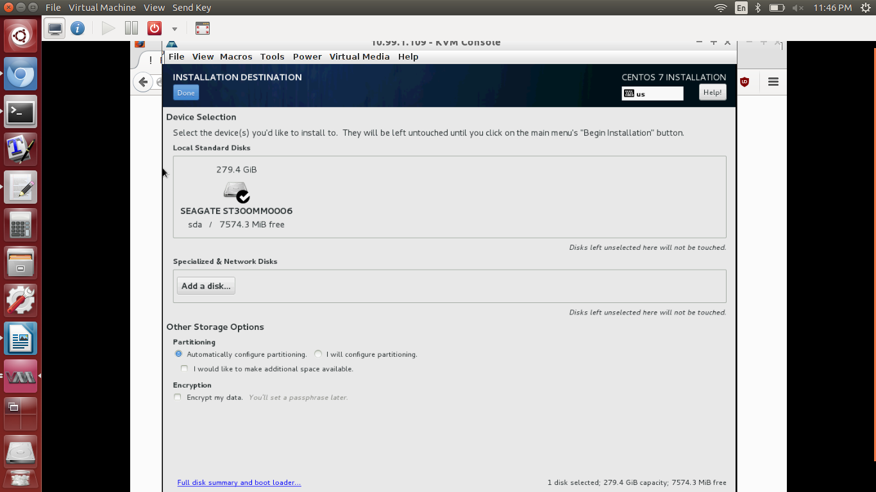Open virt-manager File menu in top bar
Viewport: 876px width, 492px height.
tap(53, 8)
